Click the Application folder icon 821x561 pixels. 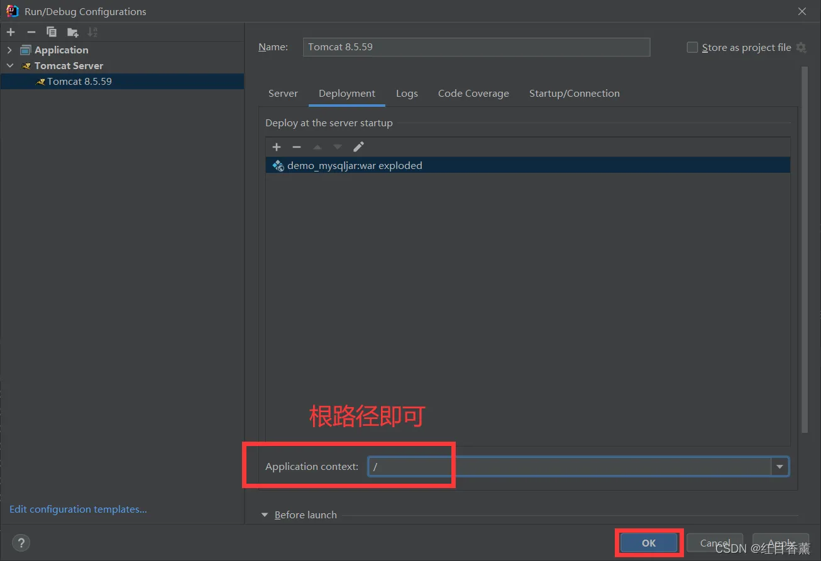pyautogui.click(x=26, y=50)
